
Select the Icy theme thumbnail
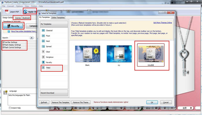(x=119, y=54)
